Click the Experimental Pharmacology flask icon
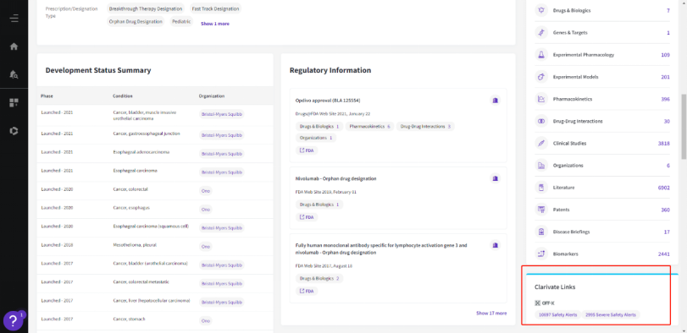This screenshot has width=687, height=333. point(541,55)
